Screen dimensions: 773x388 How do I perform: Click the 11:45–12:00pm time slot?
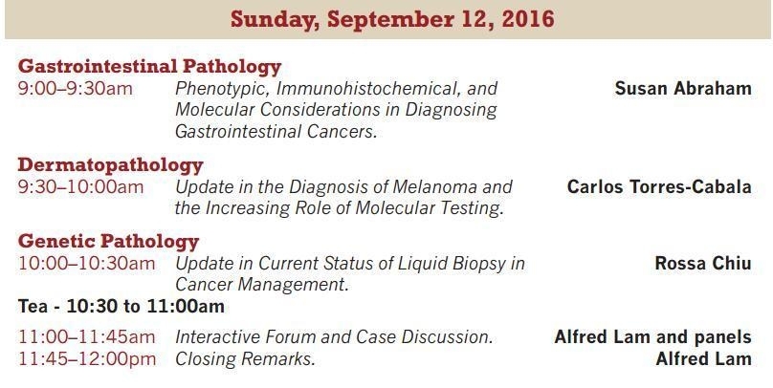coord(87,359)
